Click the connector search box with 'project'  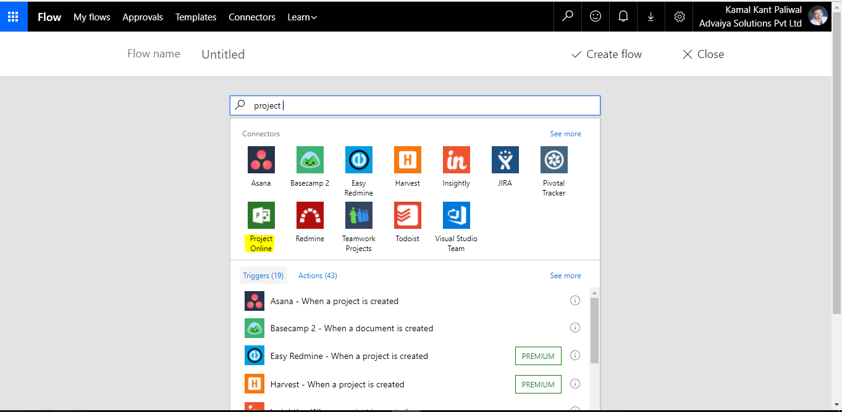pyautogui.click(x=415, y=105)
